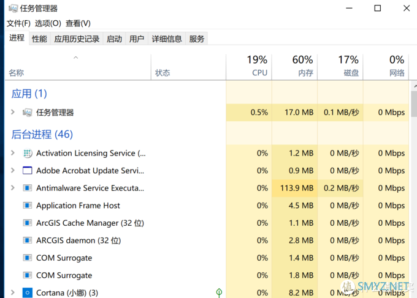The image size is (417, 298).
Task: Click the 任务管理器 app row icon
Action: point(28,113)
